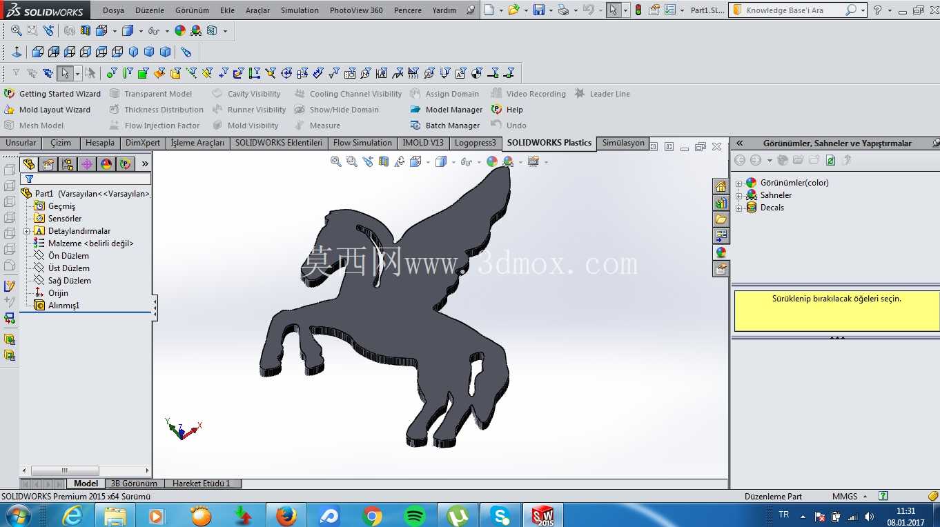
Task: Select Orijin in the feature tree
Action: 51,293
